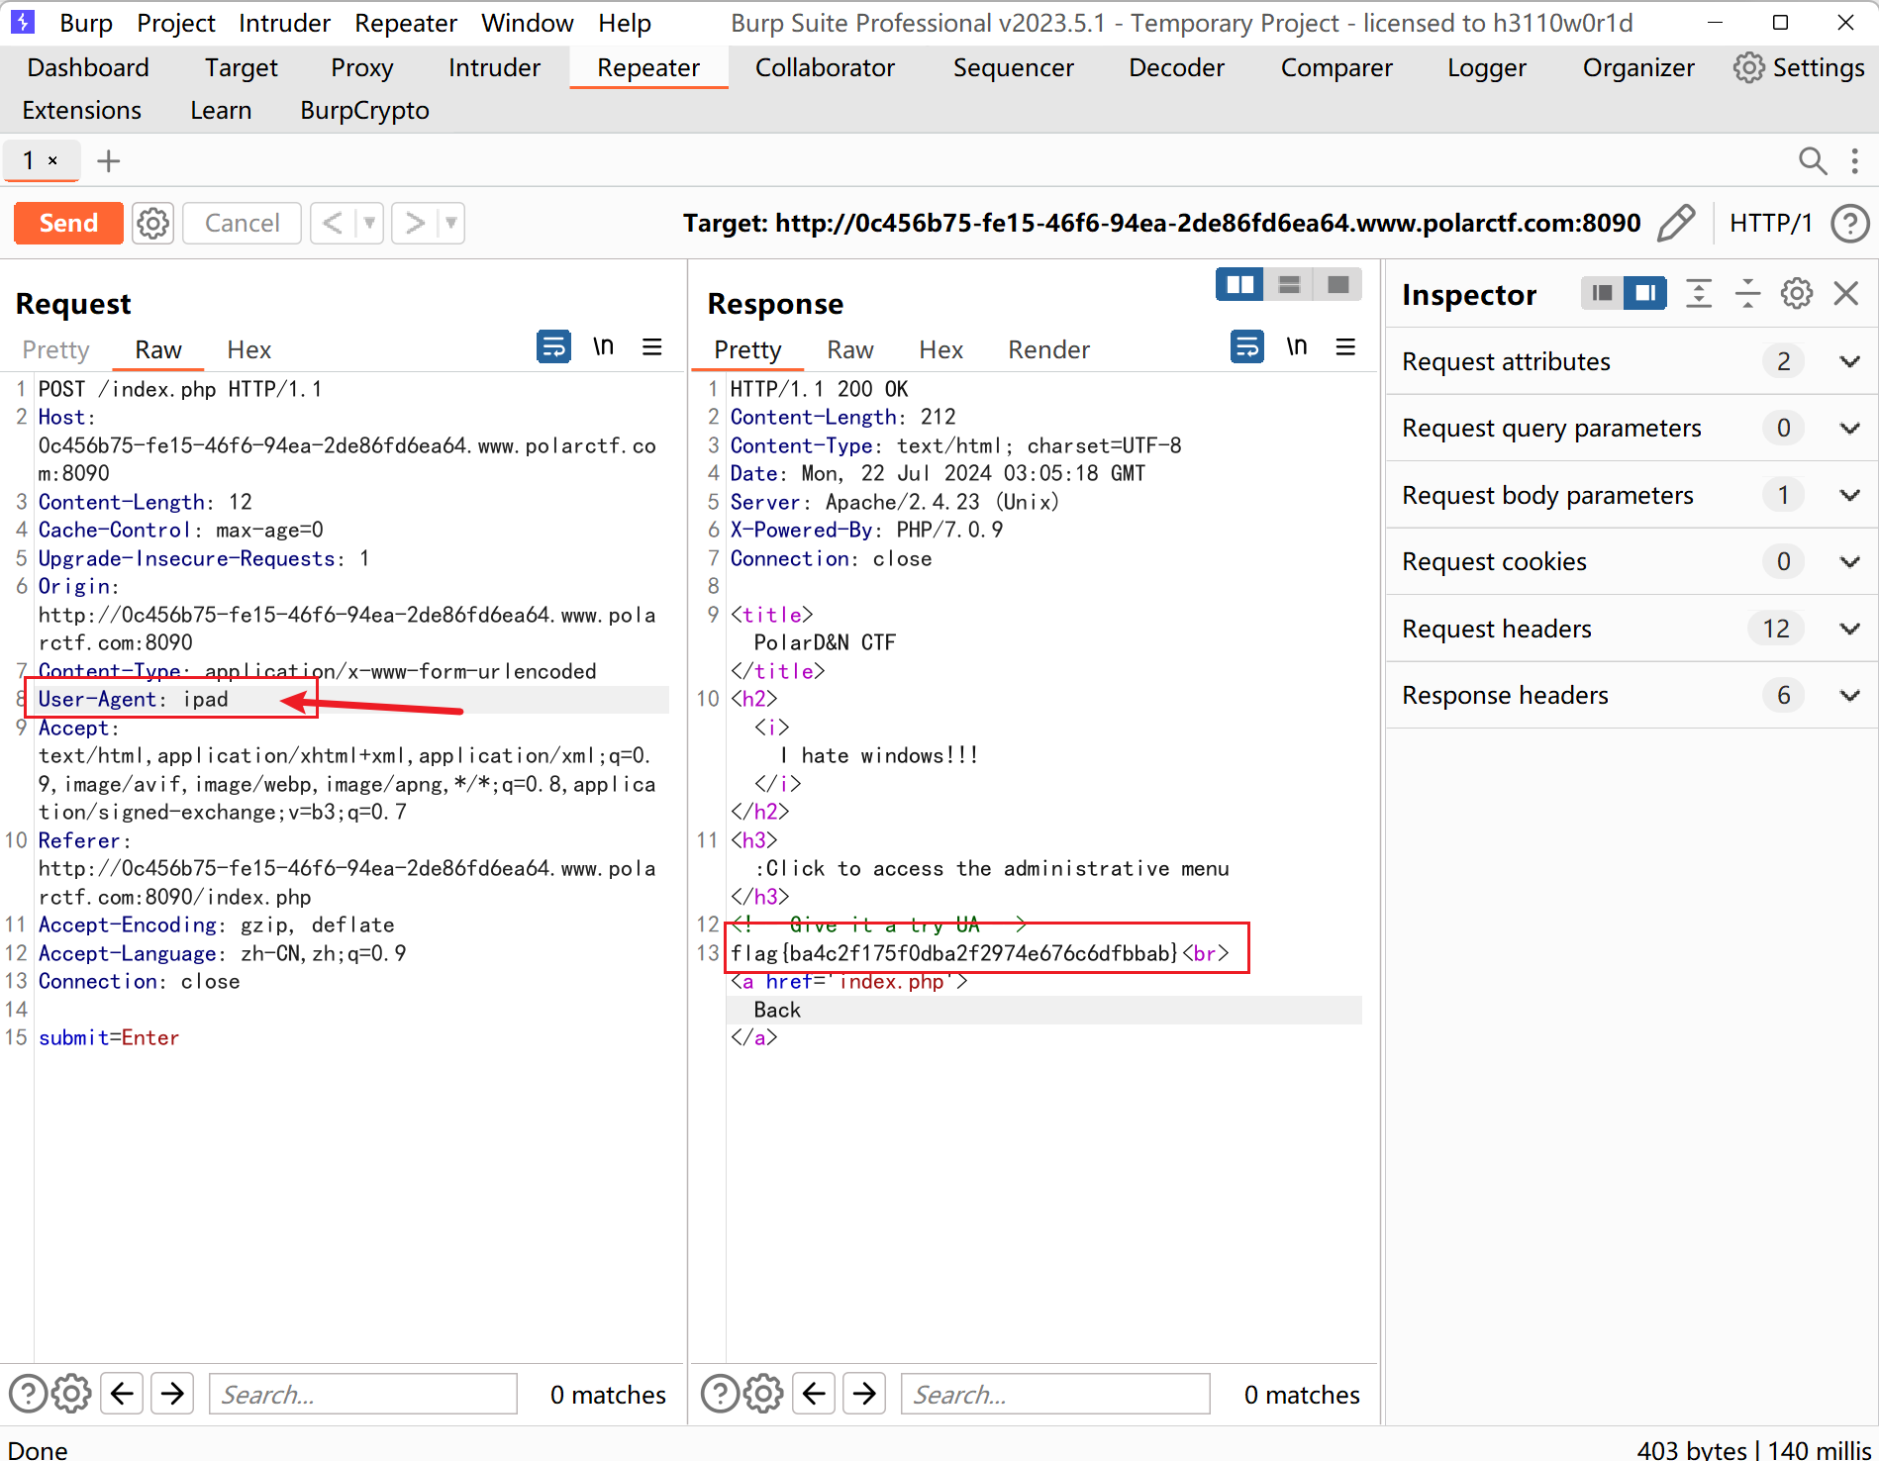Toggle request non-printable characters \n
Viewport: 1879px width, 1461px height.
point(603,346)
